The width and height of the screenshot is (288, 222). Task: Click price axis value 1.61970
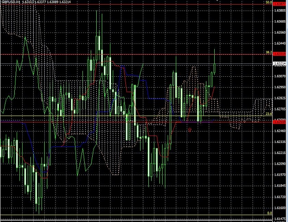(x=280, y=175)
